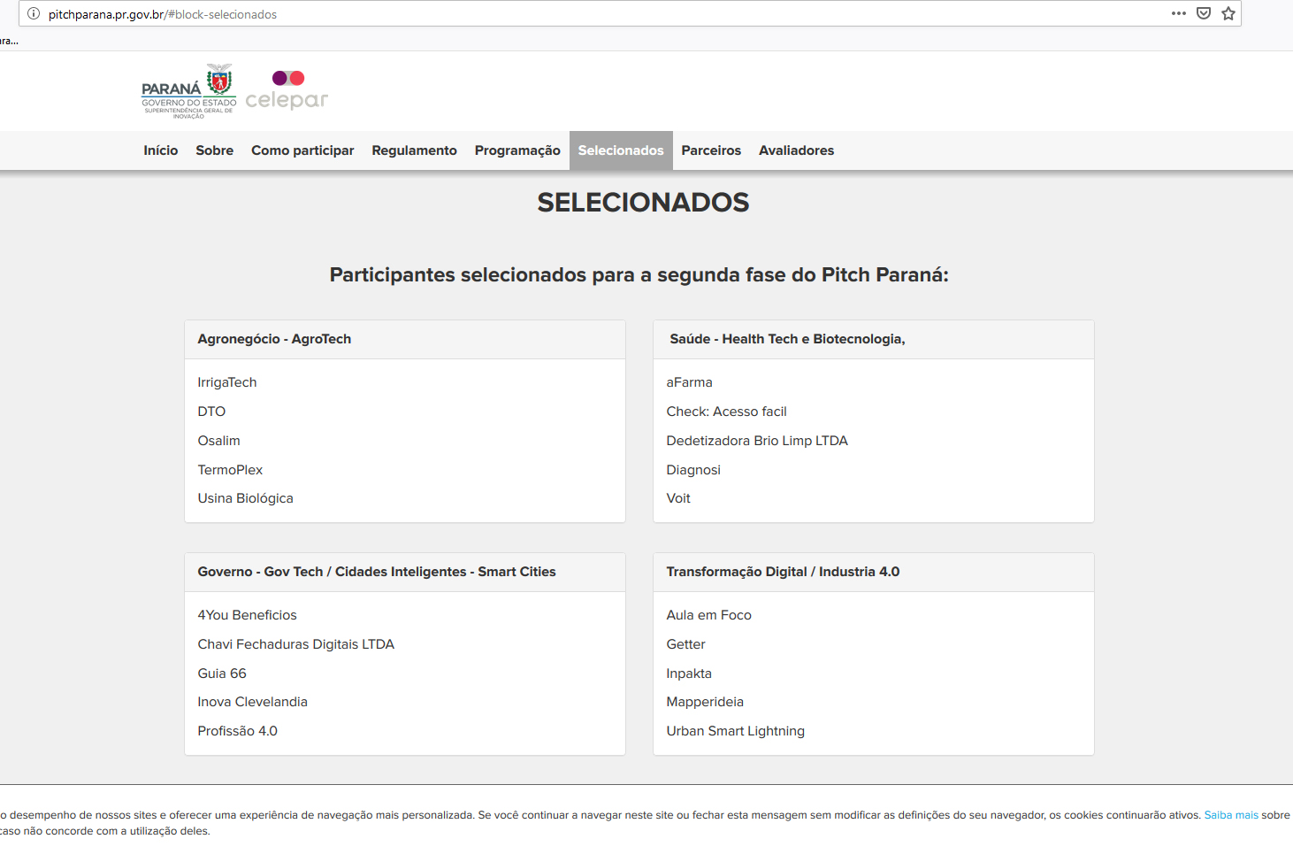
Task: Select the Osalim entry
Action: point(218,441)
